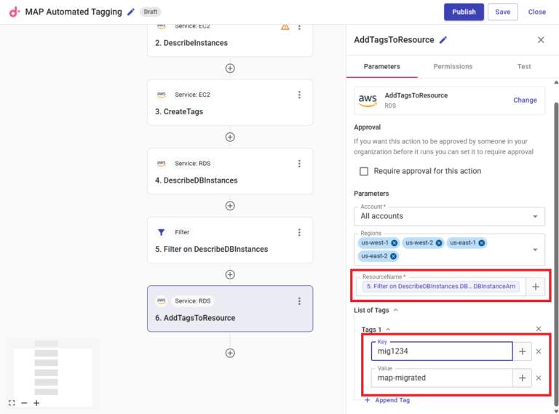Open the Account dropdown

[x=536, y=216]
